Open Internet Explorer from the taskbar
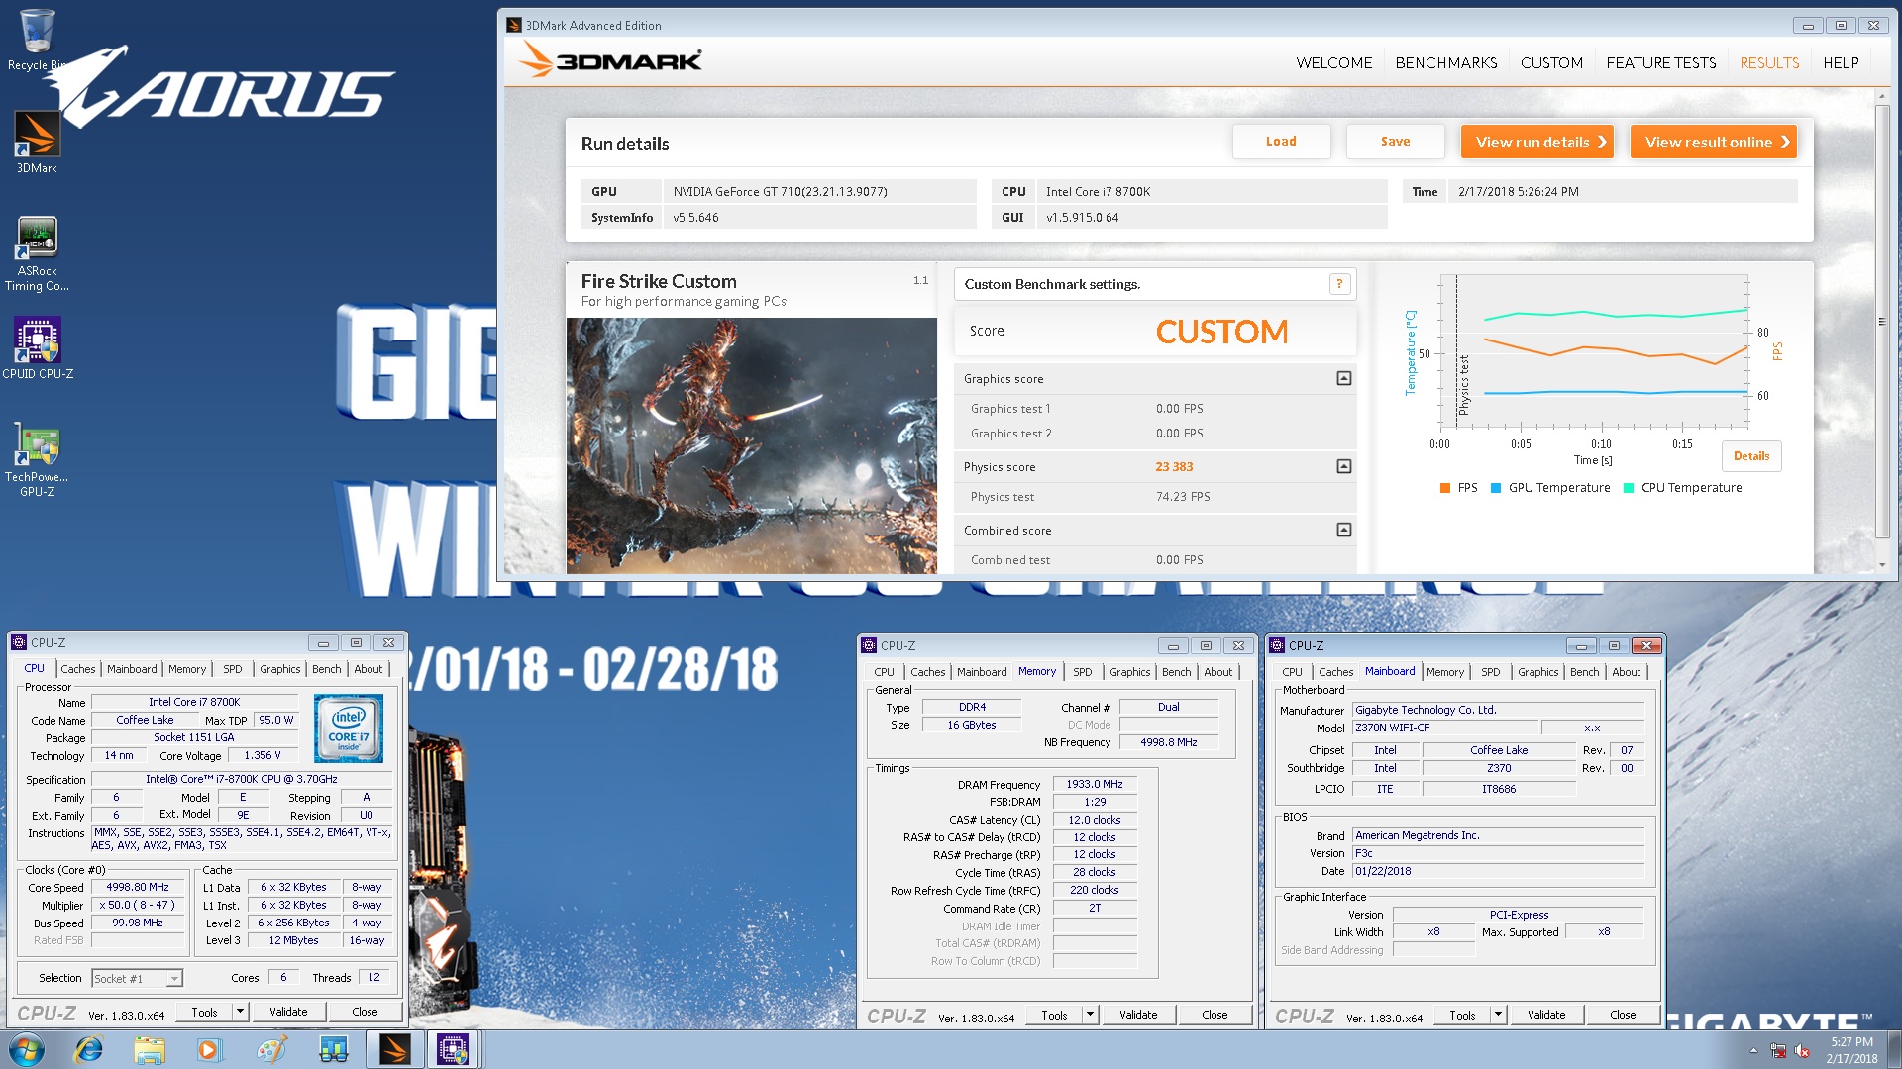The image size is (1902, 1069). click(89, 1049)
